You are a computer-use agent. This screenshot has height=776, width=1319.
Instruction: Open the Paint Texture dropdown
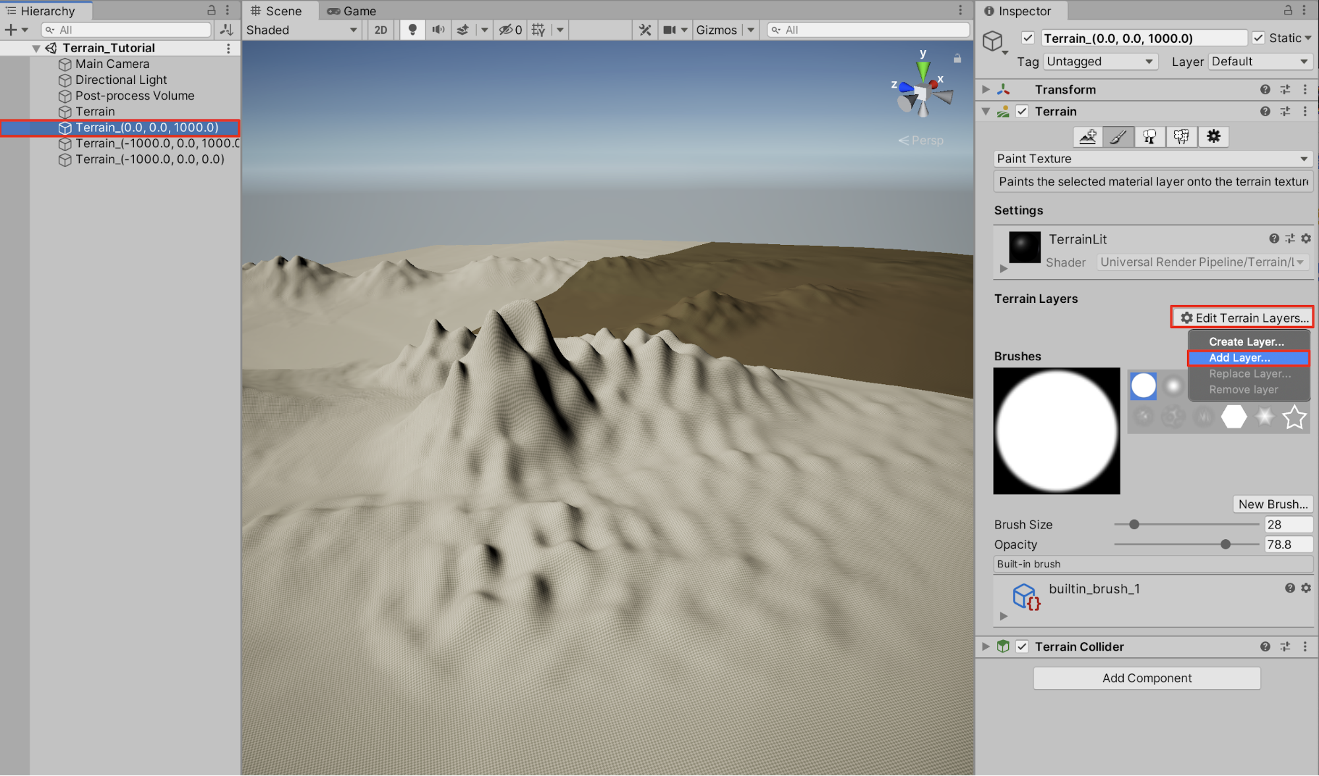(x=1152, y=158)
